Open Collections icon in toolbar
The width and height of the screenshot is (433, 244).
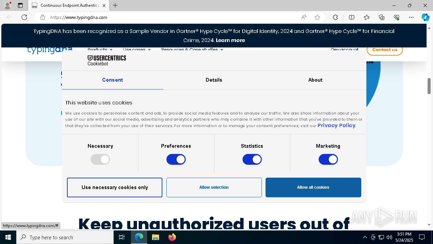[382, 17]
